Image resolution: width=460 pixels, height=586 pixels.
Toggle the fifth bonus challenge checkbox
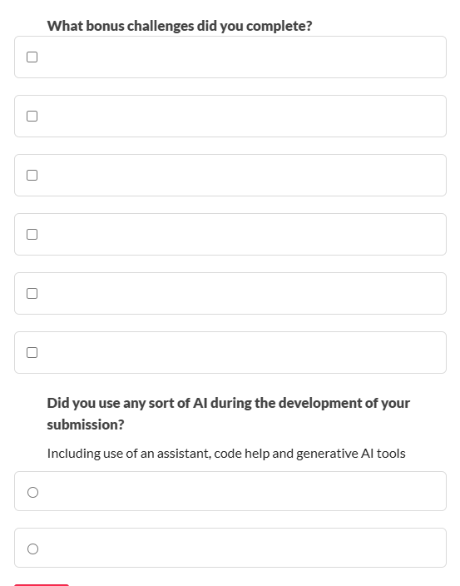coord(32,293)
